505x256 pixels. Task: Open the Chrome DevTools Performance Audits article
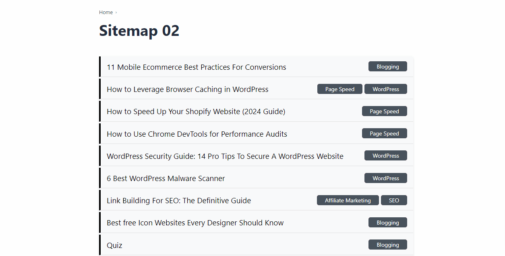[197, 134]
